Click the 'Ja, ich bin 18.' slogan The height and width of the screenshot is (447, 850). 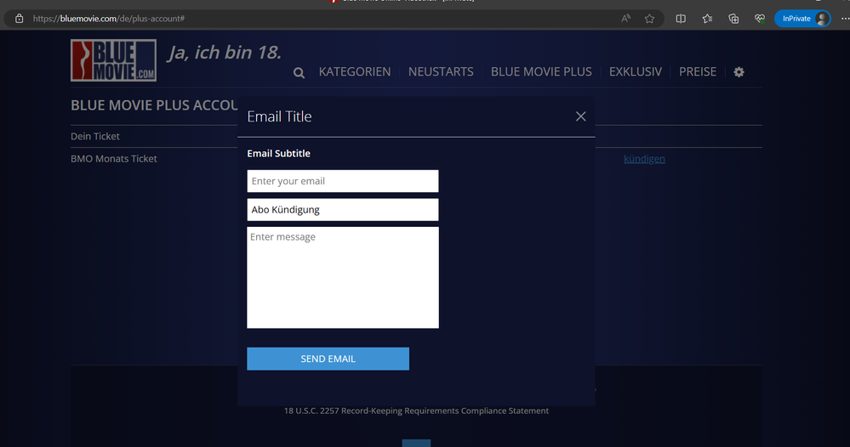(225, 53)
